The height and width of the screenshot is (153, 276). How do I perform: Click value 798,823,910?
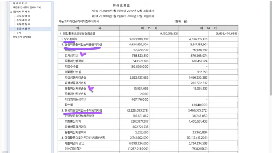pyautogui.click(x=140, y=55)
